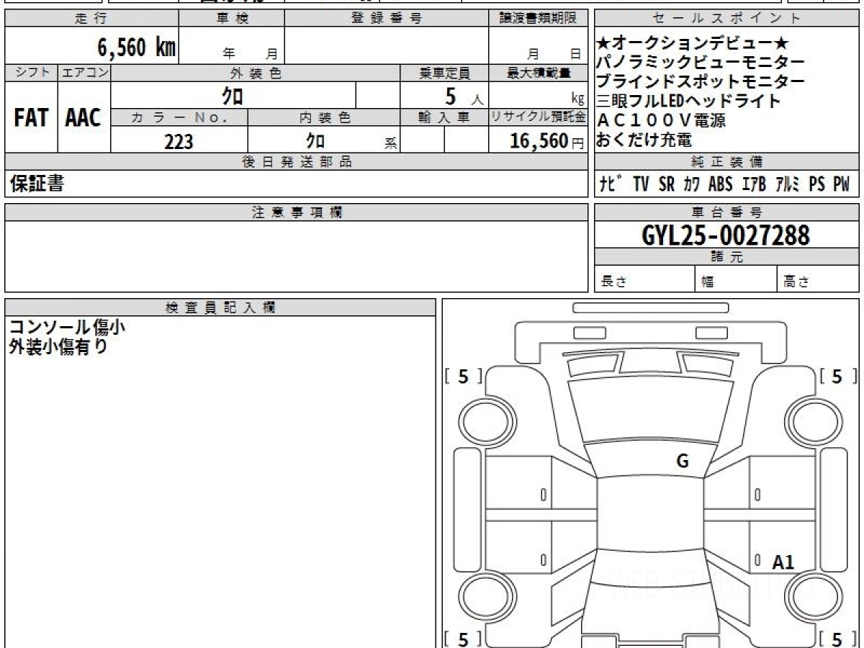Click the 車検 header cell
864x648 pixels.
click(232, 19)
